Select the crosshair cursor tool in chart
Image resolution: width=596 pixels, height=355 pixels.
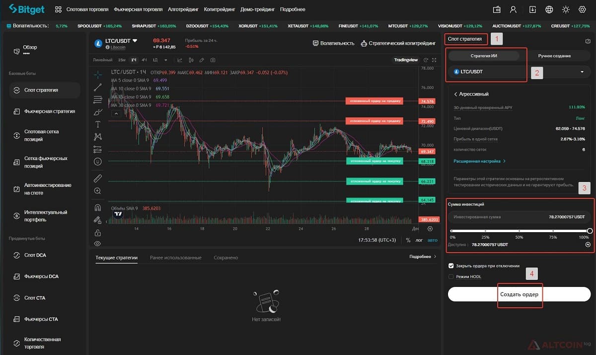pyautogui.click(x=97, y=75)
